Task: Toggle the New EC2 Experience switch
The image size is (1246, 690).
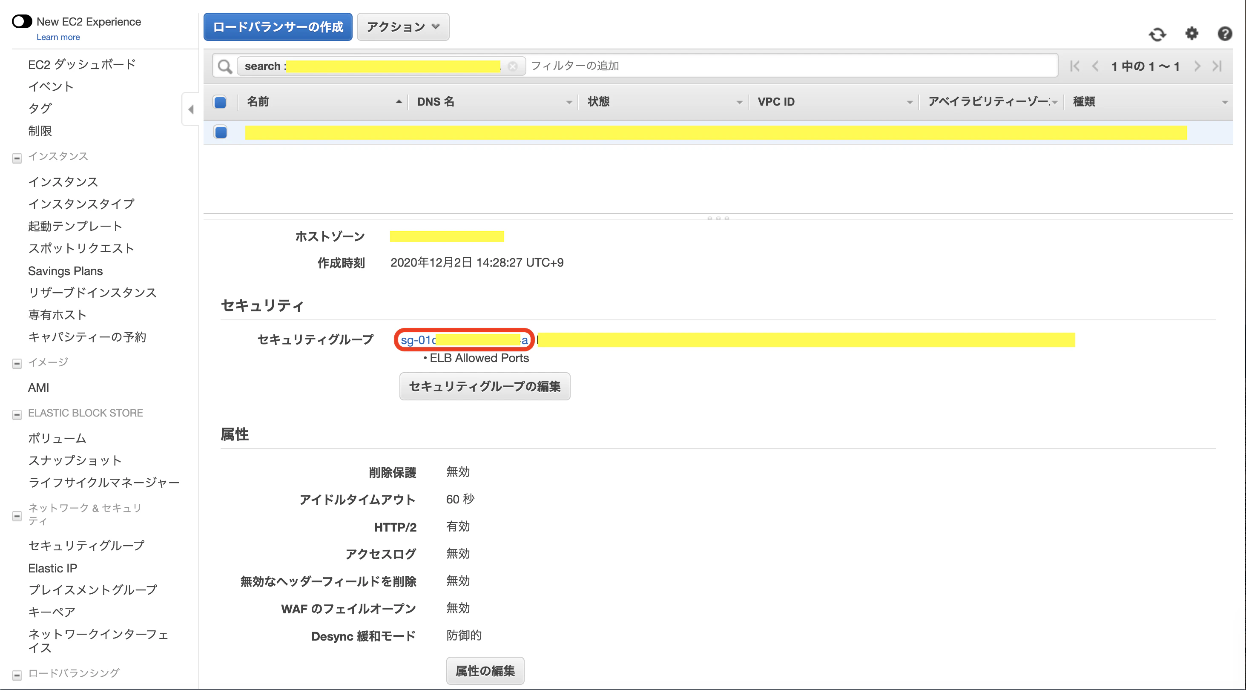Action: 22,22
